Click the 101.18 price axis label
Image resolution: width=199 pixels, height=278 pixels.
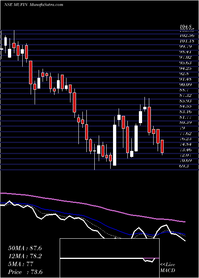coord(187,41)
